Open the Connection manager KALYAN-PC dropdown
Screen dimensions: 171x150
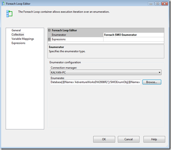pyautogui.click(x=106, y=72)
